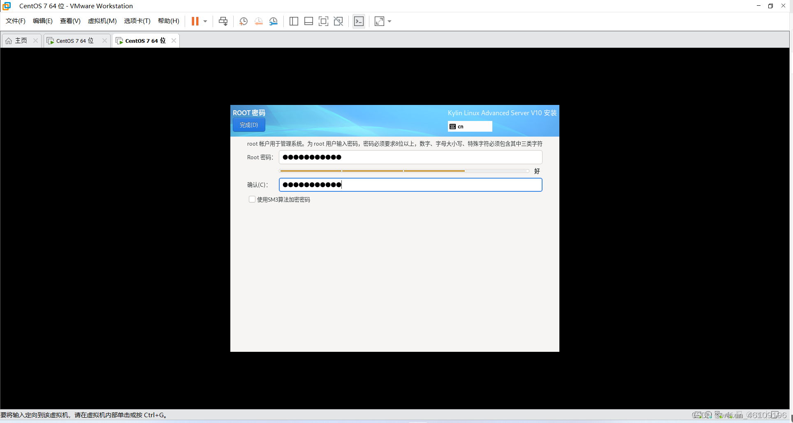Close the active CentOS 7 64 位 tab
Viewport: 793px width, 423px height.
(174, 41)
